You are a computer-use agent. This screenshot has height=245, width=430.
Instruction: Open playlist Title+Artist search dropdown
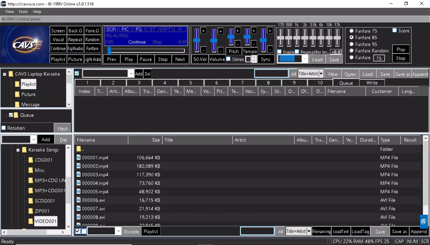321,74
